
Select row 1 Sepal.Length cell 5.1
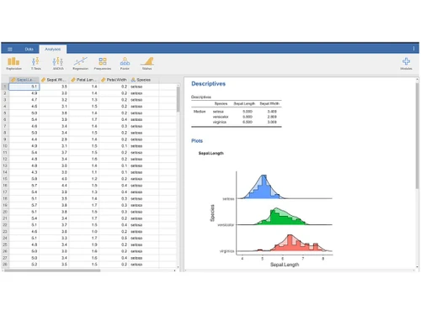pos(24,87)
